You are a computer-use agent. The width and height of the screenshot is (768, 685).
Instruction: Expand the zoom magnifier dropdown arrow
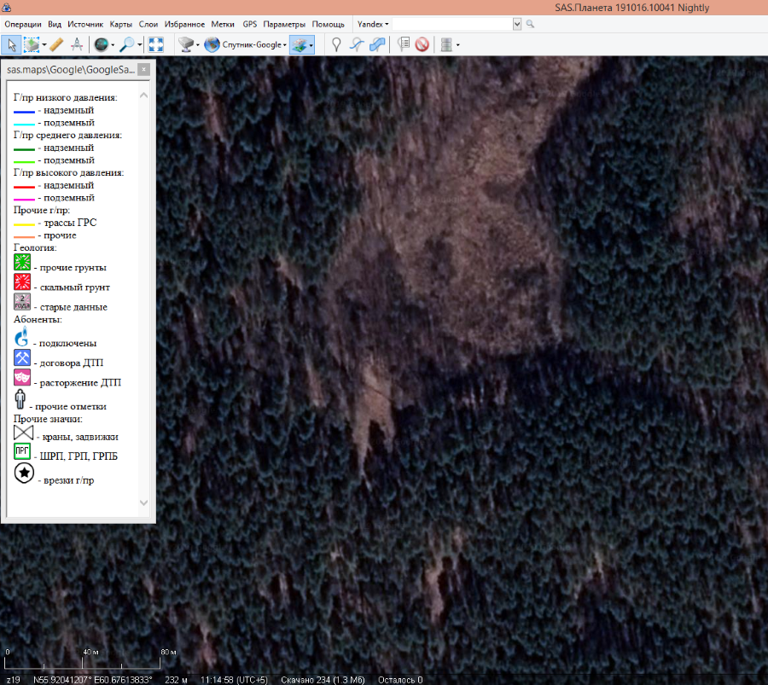[140, 44]
